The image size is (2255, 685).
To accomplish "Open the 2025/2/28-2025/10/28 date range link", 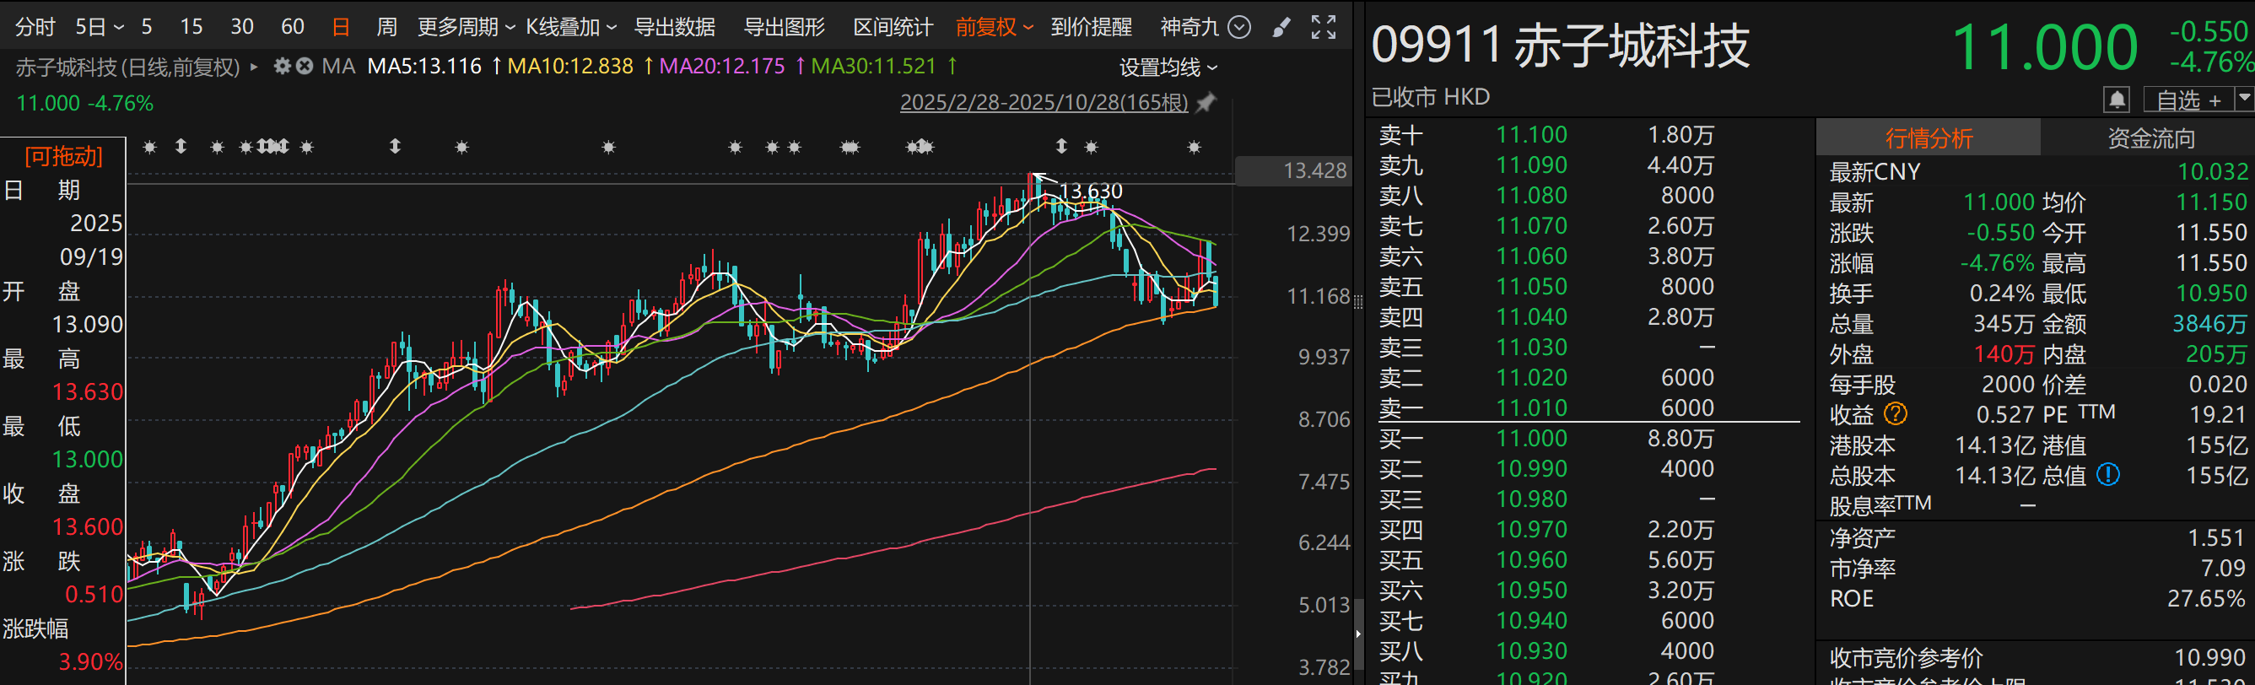I will pos(1044,102).
